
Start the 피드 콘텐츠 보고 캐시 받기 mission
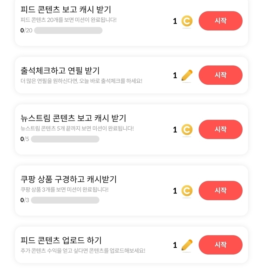tap(220, 21)
